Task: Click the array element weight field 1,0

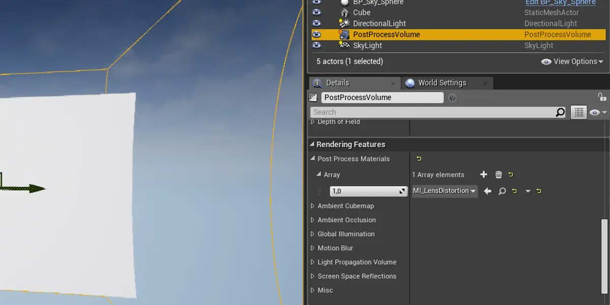Action: pos(363,192)
